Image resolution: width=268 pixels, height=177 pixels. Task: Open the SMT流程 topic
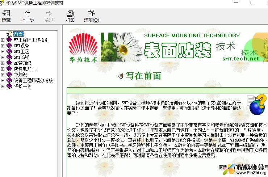(x=21, y=58)
